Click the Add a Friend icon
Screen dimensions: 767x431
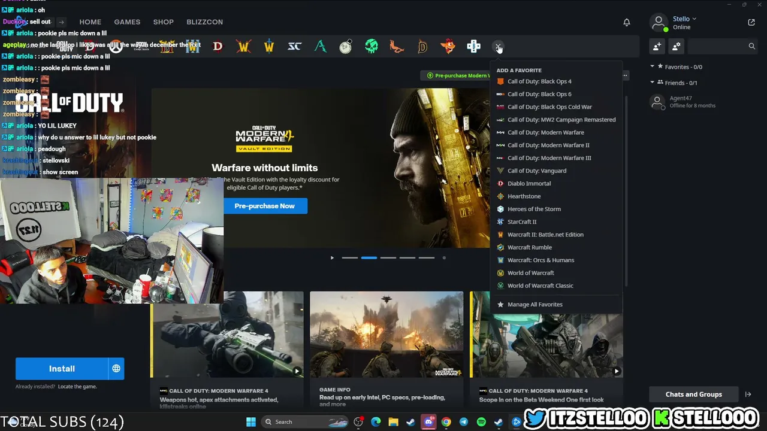[x=657, y=46]
